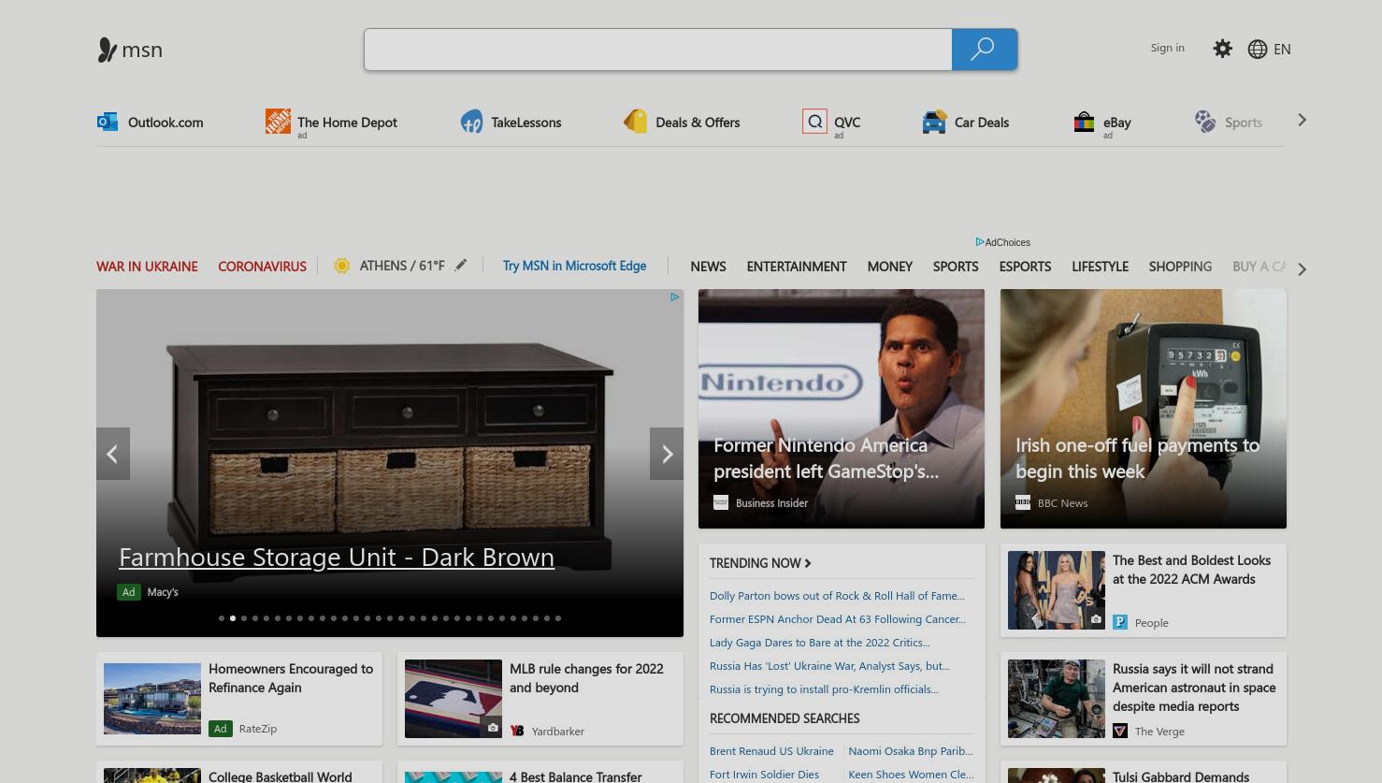Click gallery camera icon on ACM Awards thumbnail

[x=1096, y=619]
